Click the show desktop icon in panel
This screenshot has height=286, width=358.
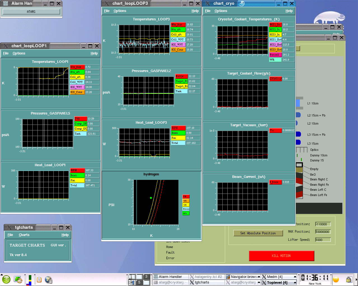tap(18, 280)
